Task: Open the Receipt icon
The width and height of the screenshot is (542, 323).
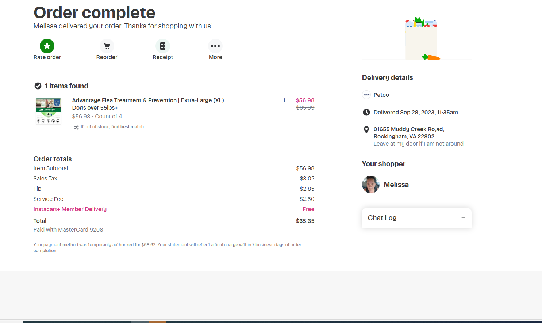Action: pyautogui.click(x=163, y=46)
